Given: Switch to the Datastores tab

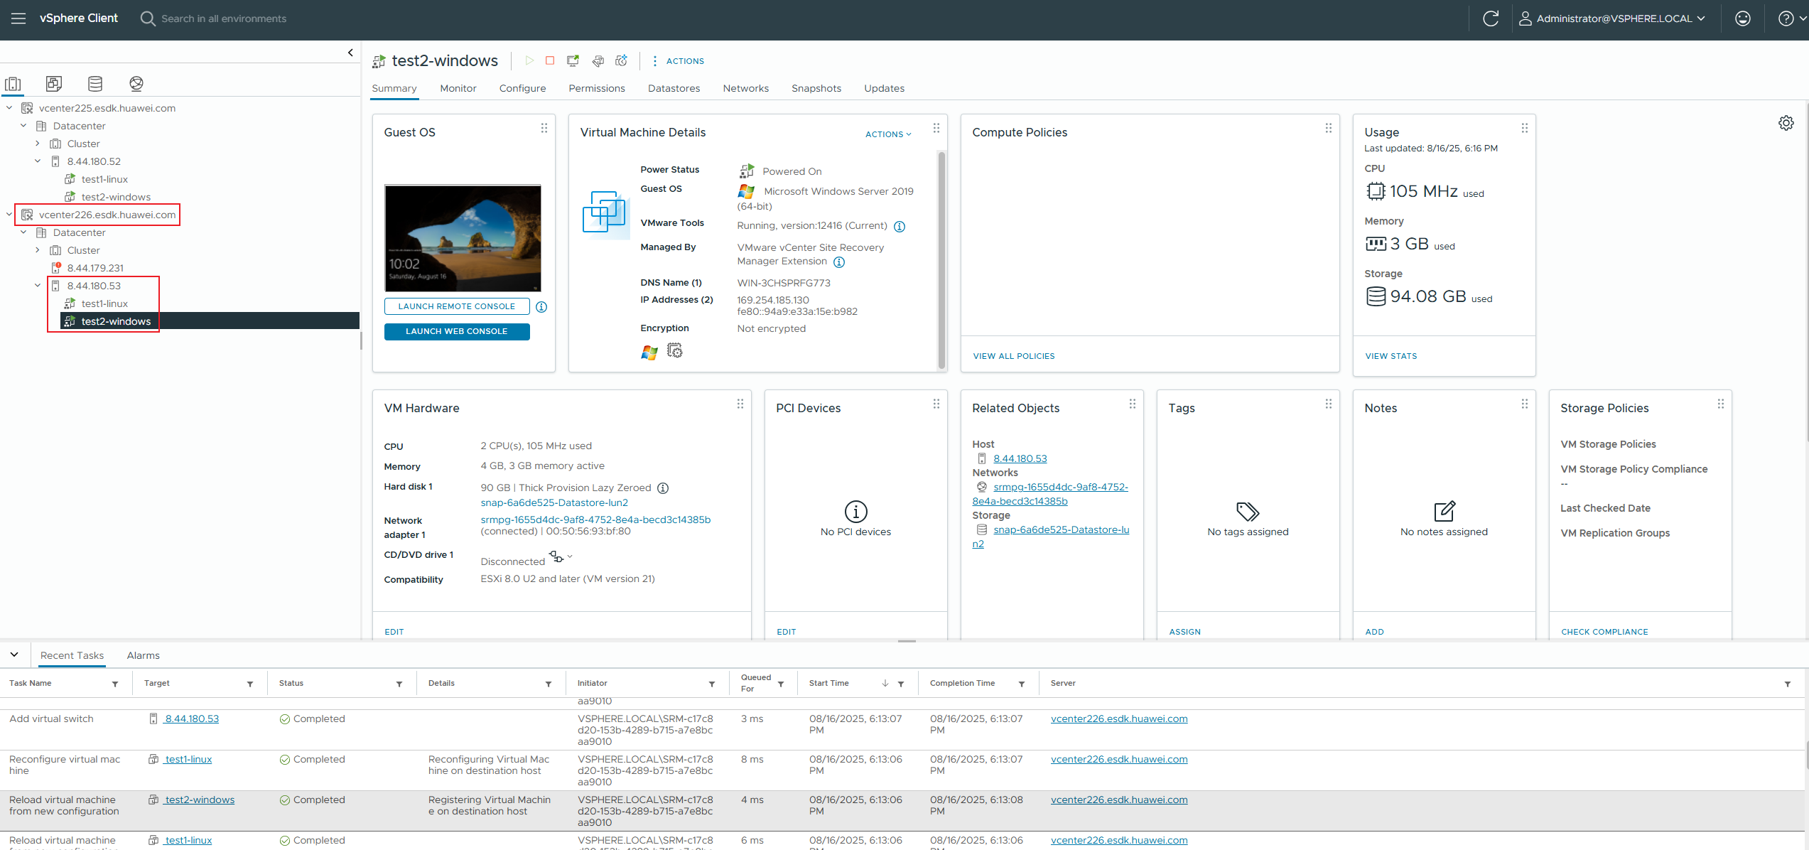Looking at the screenshot, I should pyautogui.click(x=674, y=88).
